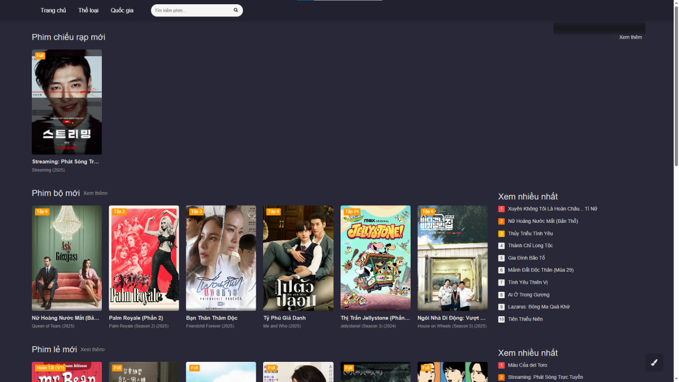Click the Tập 2 badge on Palm Royale

point(118,211)
